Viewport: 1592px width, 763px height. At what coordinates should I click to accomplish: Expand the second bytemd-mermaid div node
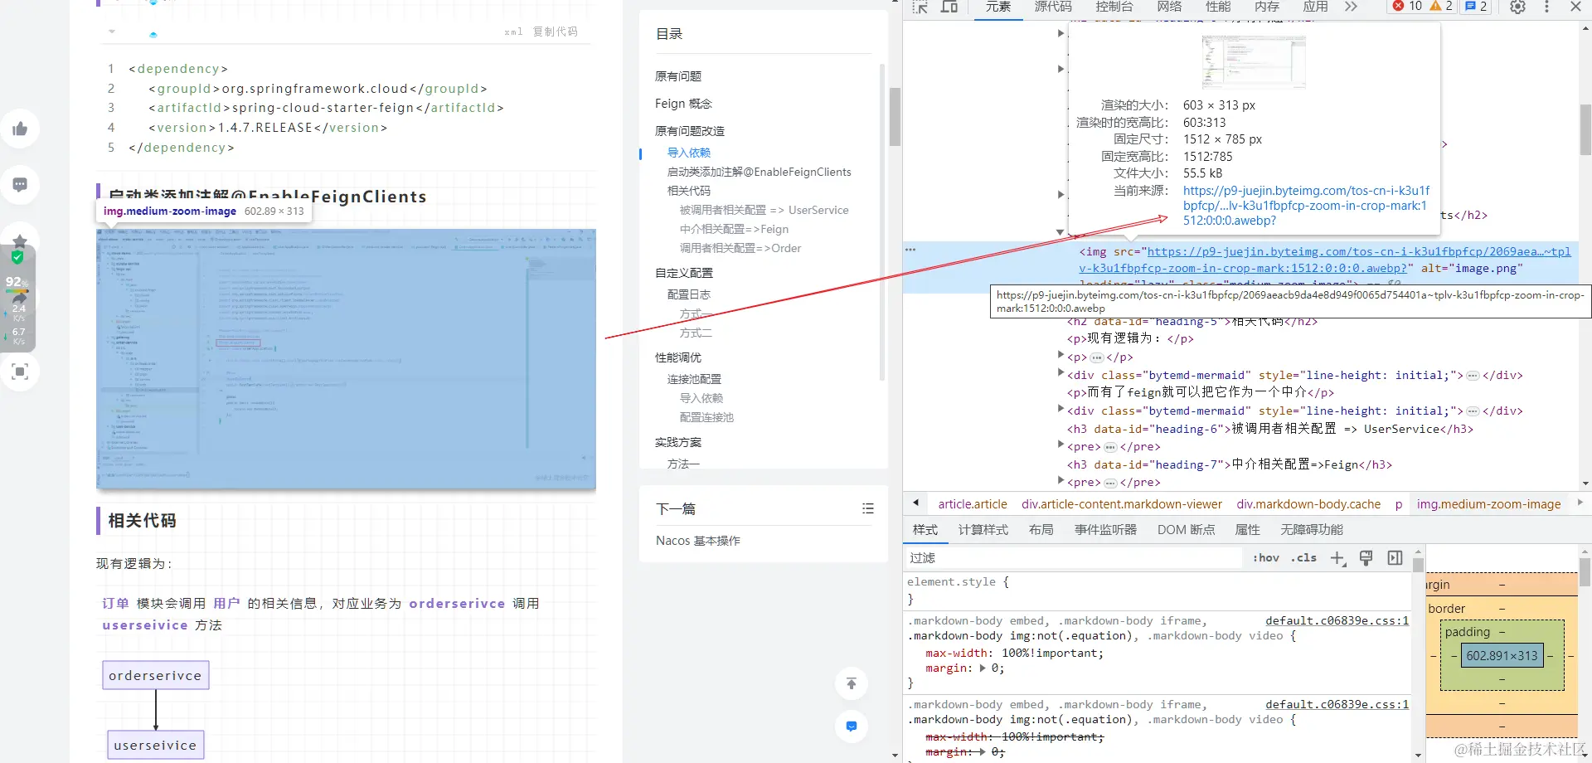(1061, 408)
